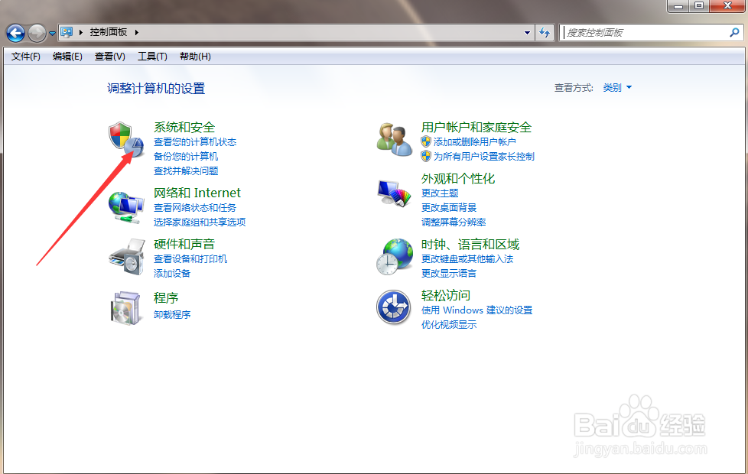Click the shield beside 为所有用户设置家长控制
The height and width of the screenshot is (474, 748).
(x=426, y=156)
